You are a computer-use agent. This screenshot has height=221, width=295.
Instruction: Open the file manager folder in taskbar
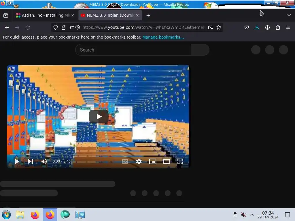tap(20, 215)
